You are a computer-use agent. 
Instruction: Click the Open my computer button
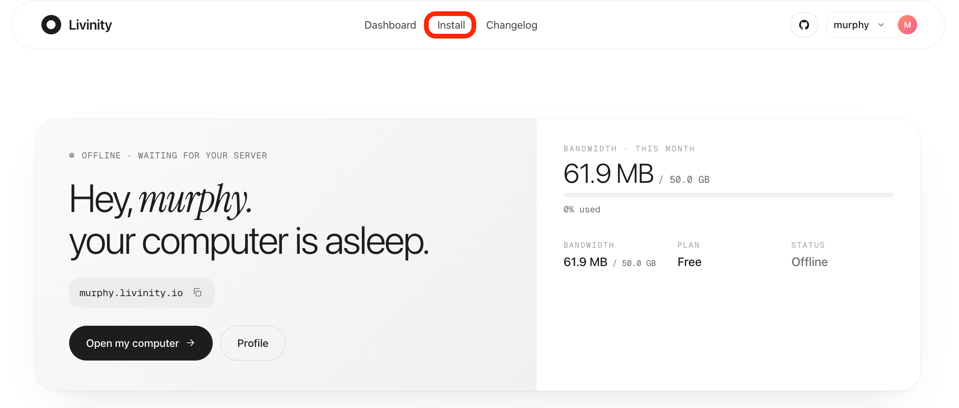click(141, 343)
